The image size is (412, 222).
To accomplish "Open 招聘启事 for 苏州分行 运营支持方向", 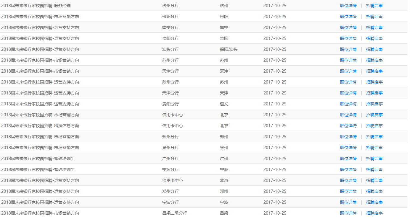I will (374, 82).
